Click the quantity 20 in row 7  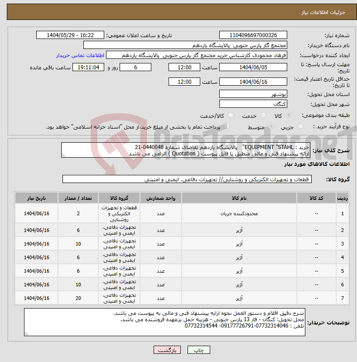[78, 298]
